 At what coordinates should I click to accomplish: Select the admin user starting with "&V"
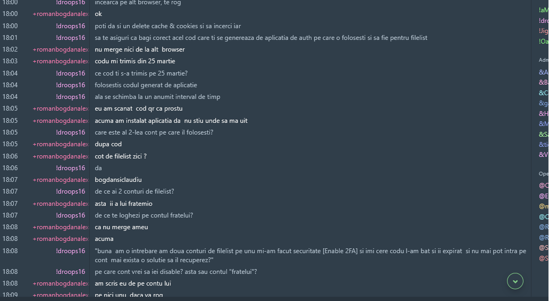point(543,155)
